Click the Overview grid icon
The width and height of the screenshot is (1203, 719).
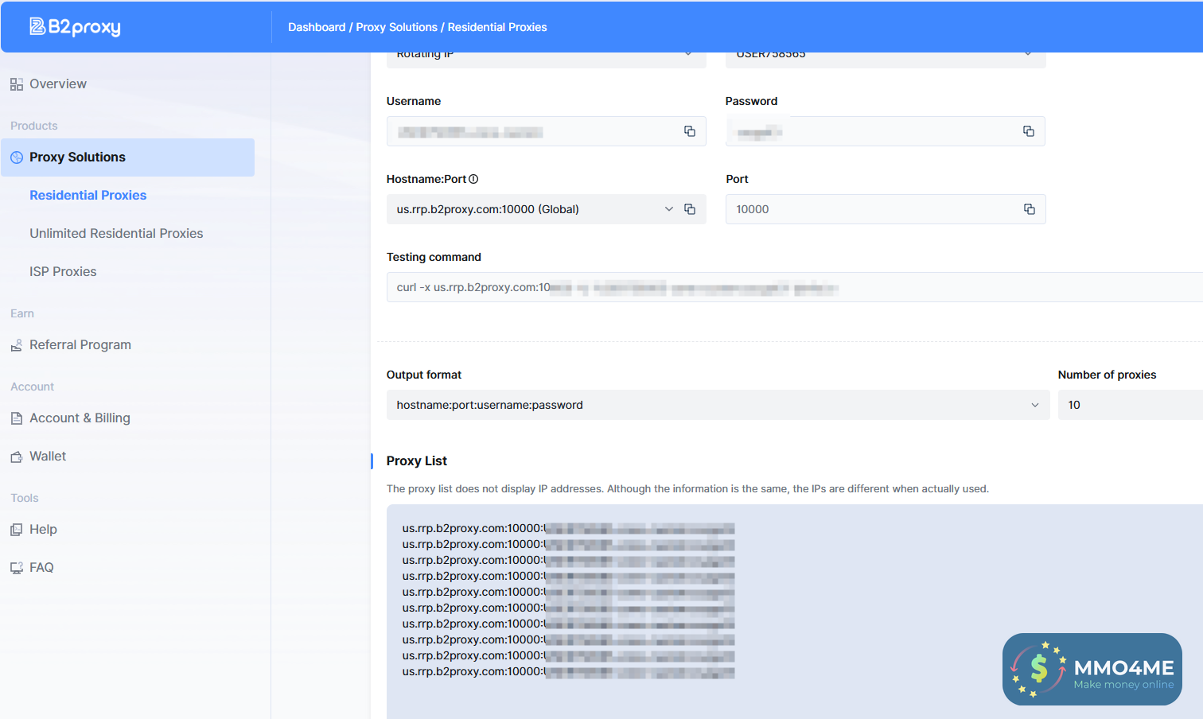pos(17,84)
